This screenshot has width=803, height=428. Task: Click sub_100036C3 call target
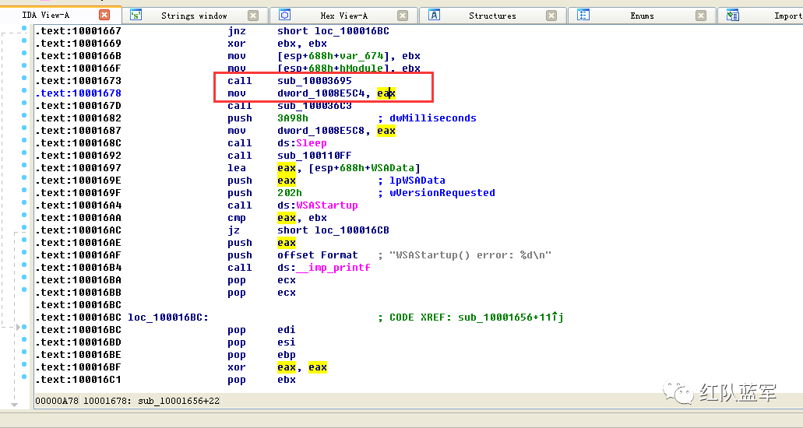315,106
